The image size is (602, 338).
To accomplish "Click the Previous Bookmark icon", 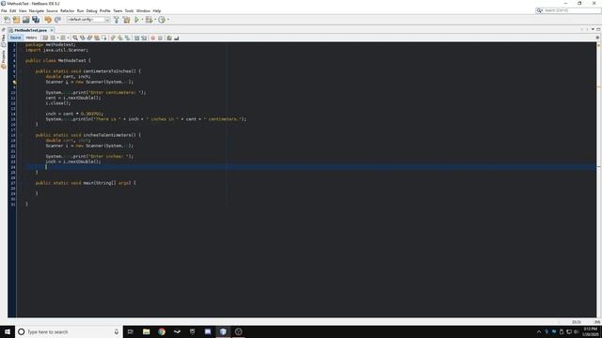I will pos(113,38).
